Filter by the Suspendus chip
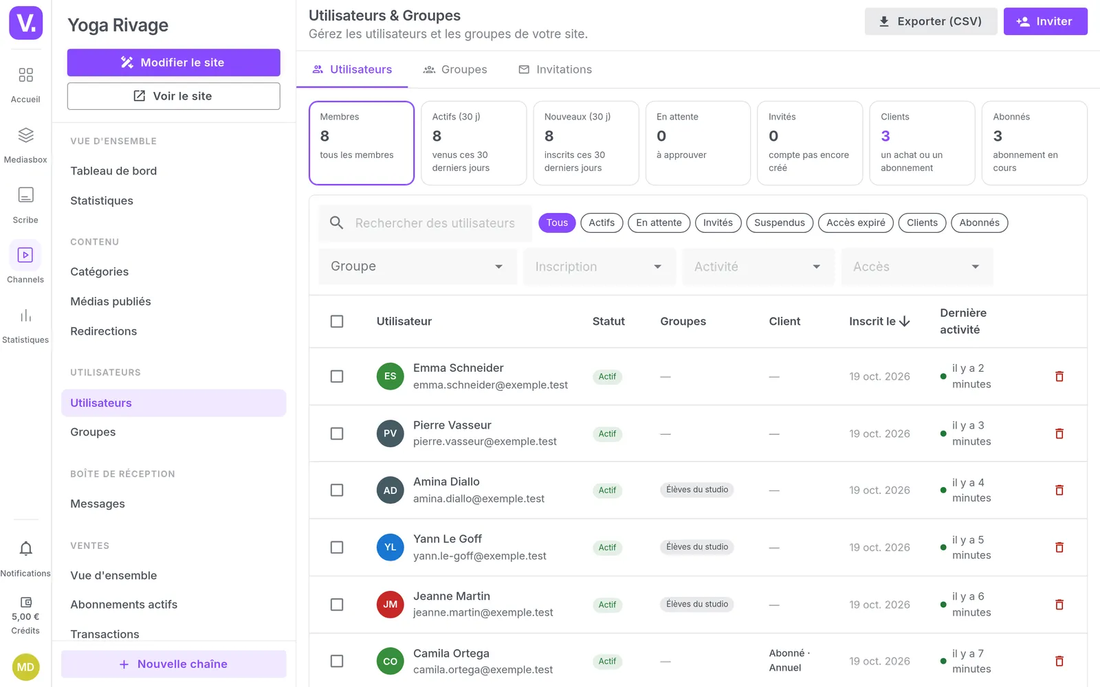Viewport: 1100px width, 687px height. click(x=780, y=223)
